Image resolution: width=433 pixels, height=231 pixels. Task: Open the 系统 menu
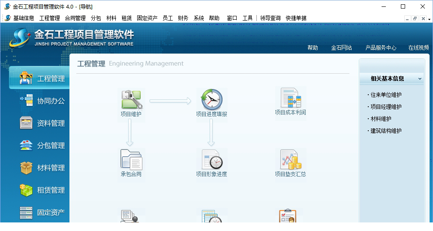pyautogui.click(x=198, y=18)
